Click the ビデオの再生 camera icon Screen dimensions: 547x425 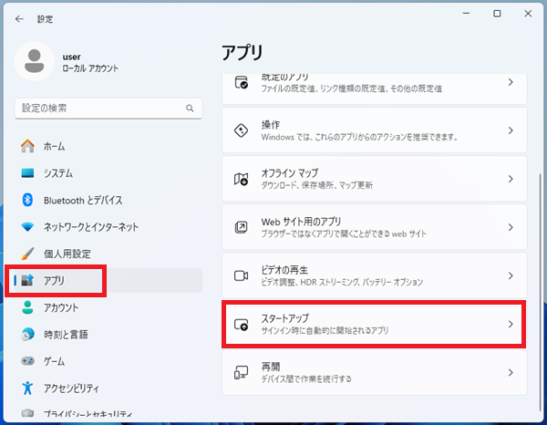click(x=241, y=275)
